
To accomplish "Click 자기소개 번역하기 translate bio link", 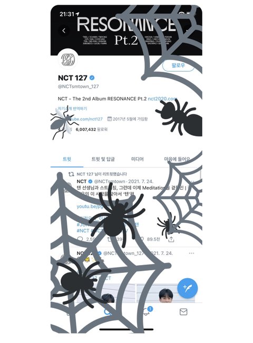I will click(72, 109).
